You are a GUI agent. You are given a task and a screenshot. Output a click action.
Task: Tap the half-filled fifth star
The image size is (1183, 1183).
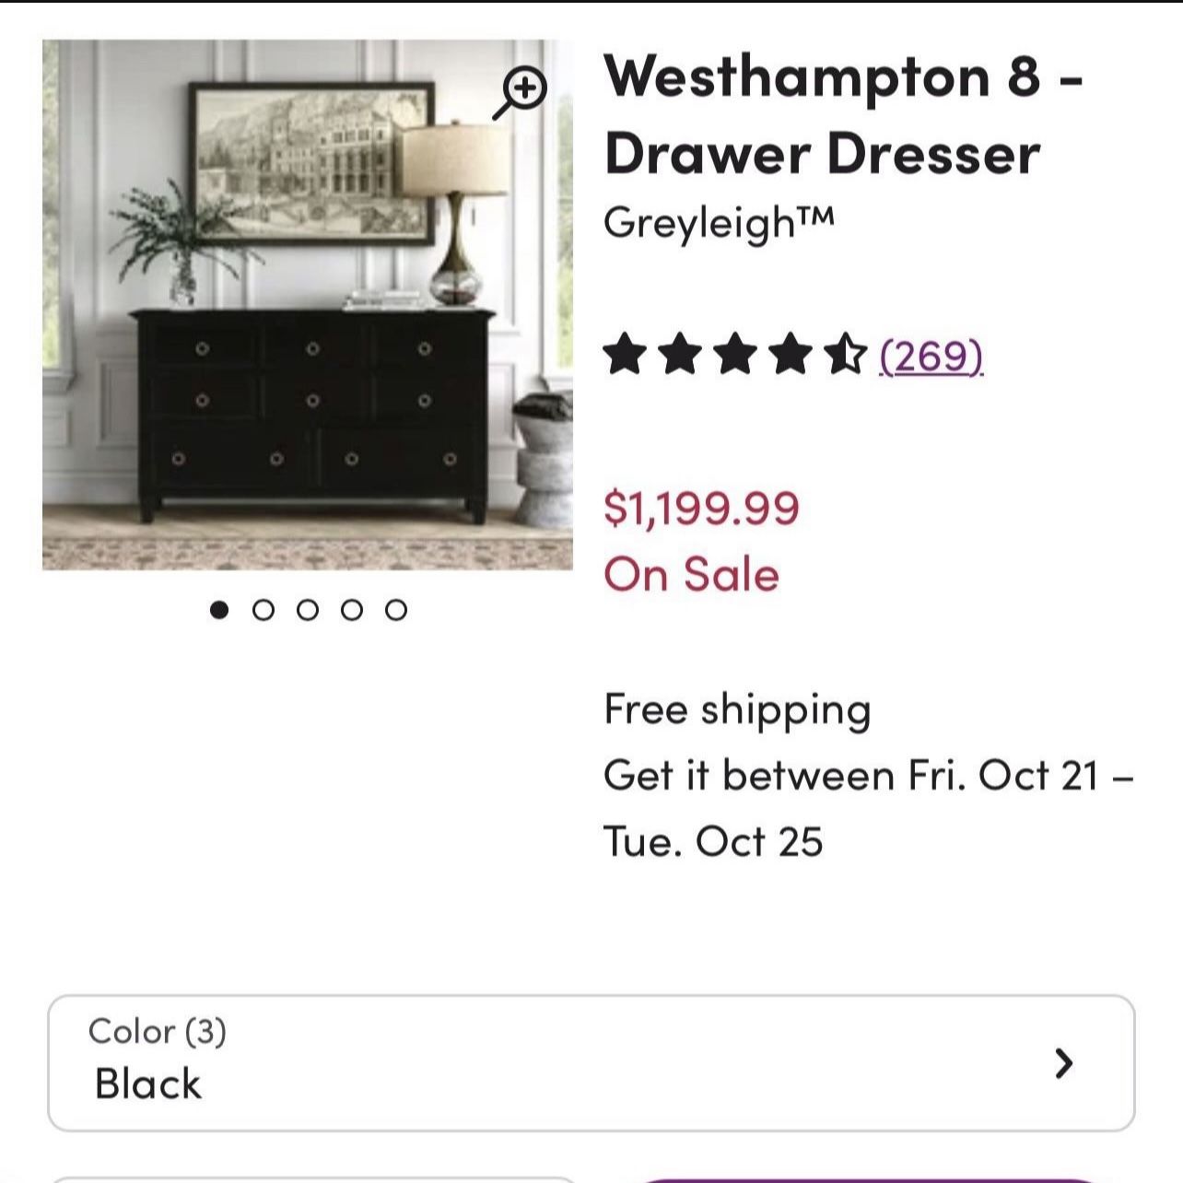point(846,353)
